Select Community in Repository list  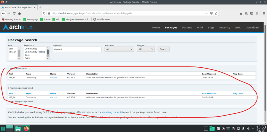coord(35,49)
